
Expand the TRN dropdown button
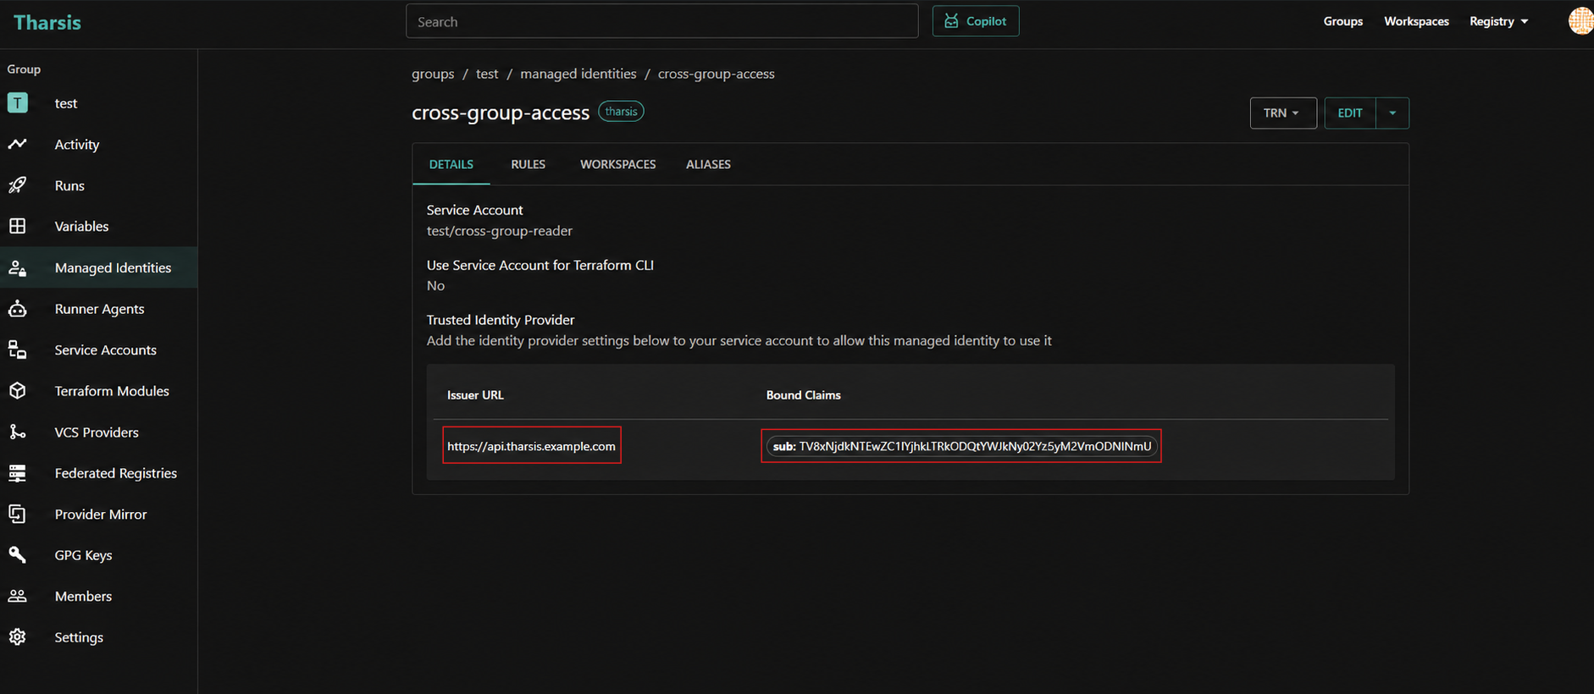pos(1283,113)
